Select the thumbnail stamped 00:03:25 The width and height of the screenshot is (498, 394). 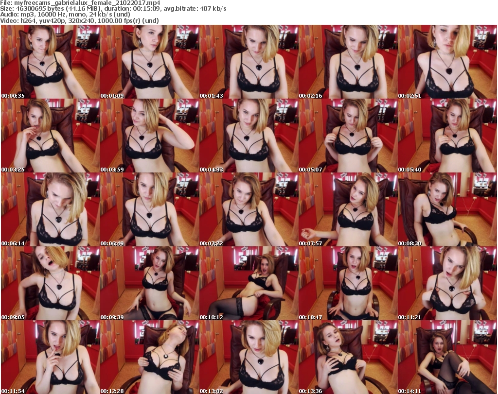tap(51, 136)
